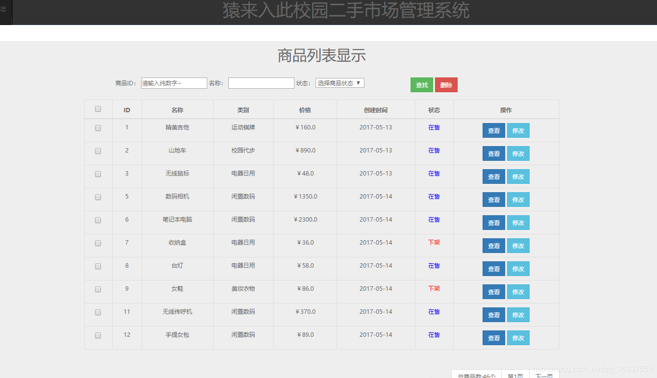657x378 pixels.
Task: Open 查看 for 收纳盒
Action: coord(494,246)
